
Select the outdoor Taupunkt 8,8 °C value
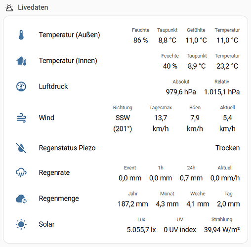167,40
